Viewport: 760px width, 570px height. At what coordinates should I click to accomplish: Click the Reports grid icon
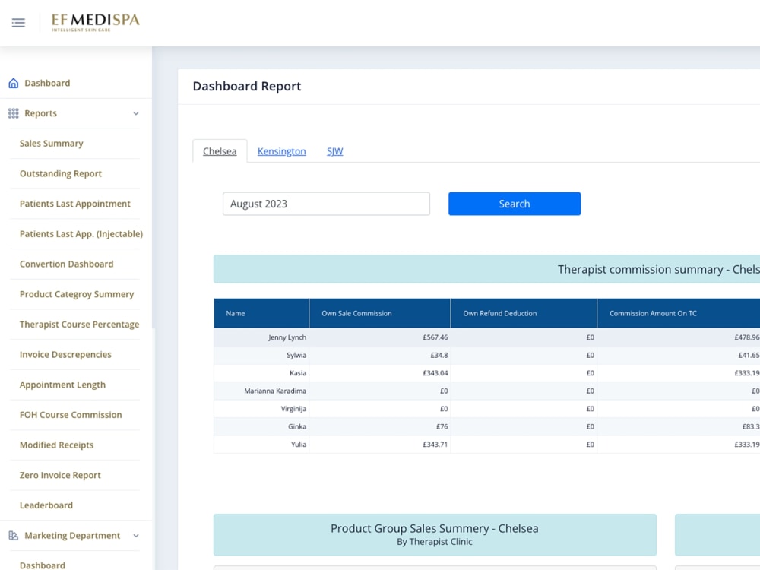pos(14,113)
